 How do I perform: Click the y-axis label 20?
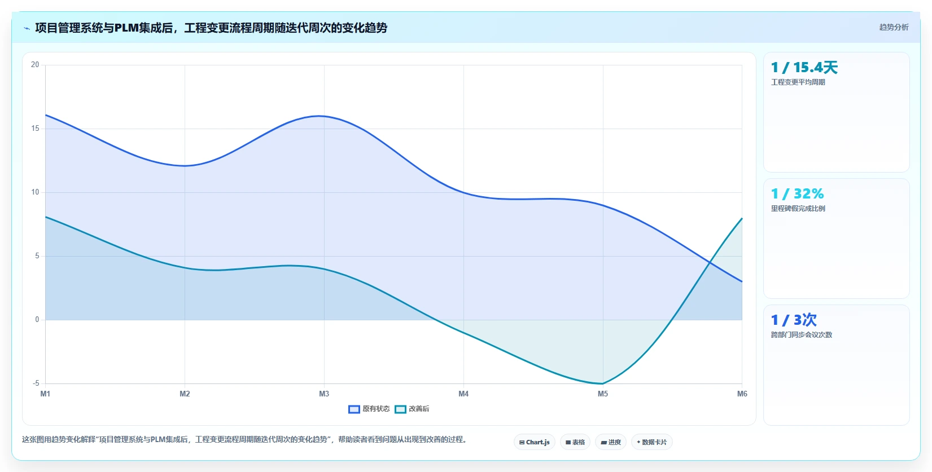(35, 65)
